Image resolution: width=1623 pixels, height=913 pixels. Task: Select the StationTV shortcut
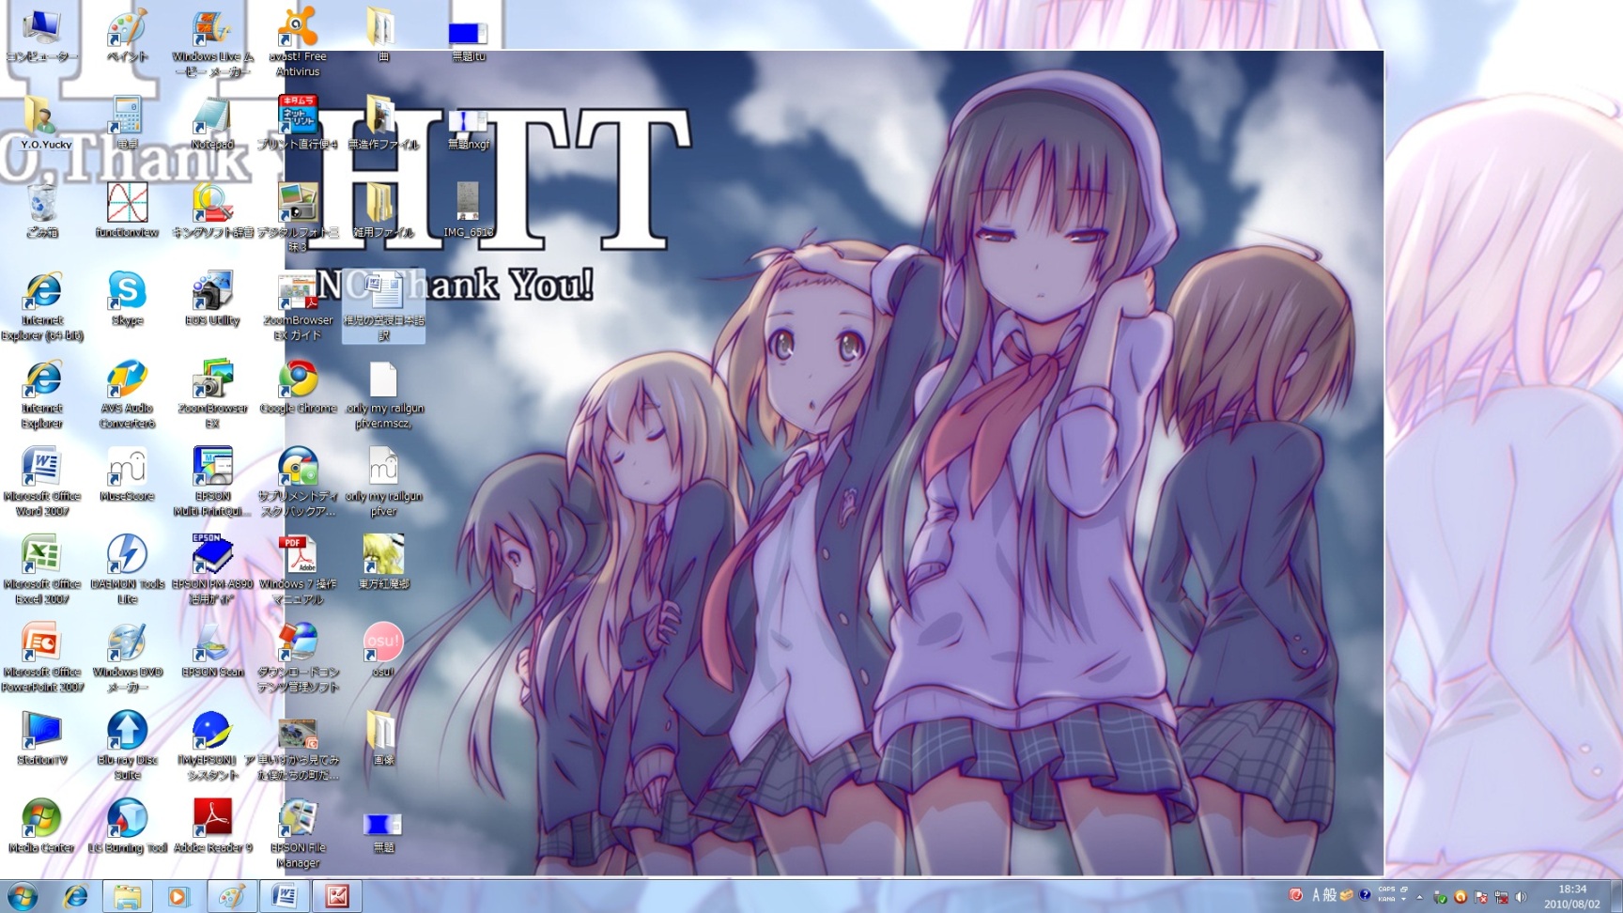(x=42, y=738)
